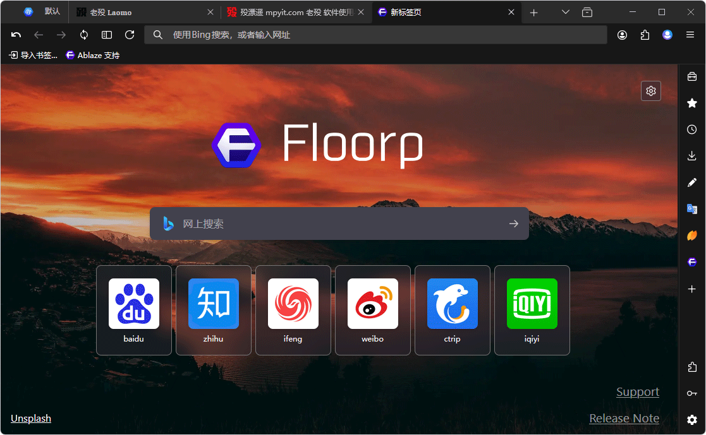Open the extensions puzzle icon in toolbar
706x435 pixels.
tap(645, 35)
